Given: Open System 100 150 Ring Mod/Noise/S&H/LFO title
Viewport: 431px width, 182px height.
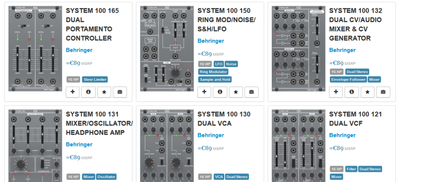Looking at the screenshot, I should pyautogui.click(x=226, y=20).
